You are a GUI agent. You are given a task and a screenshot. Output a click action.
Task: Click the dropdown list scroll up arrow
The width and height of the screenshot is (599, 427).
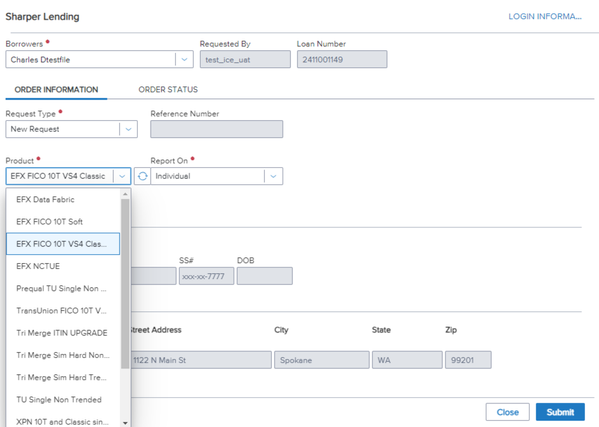(x=125, y=194)
